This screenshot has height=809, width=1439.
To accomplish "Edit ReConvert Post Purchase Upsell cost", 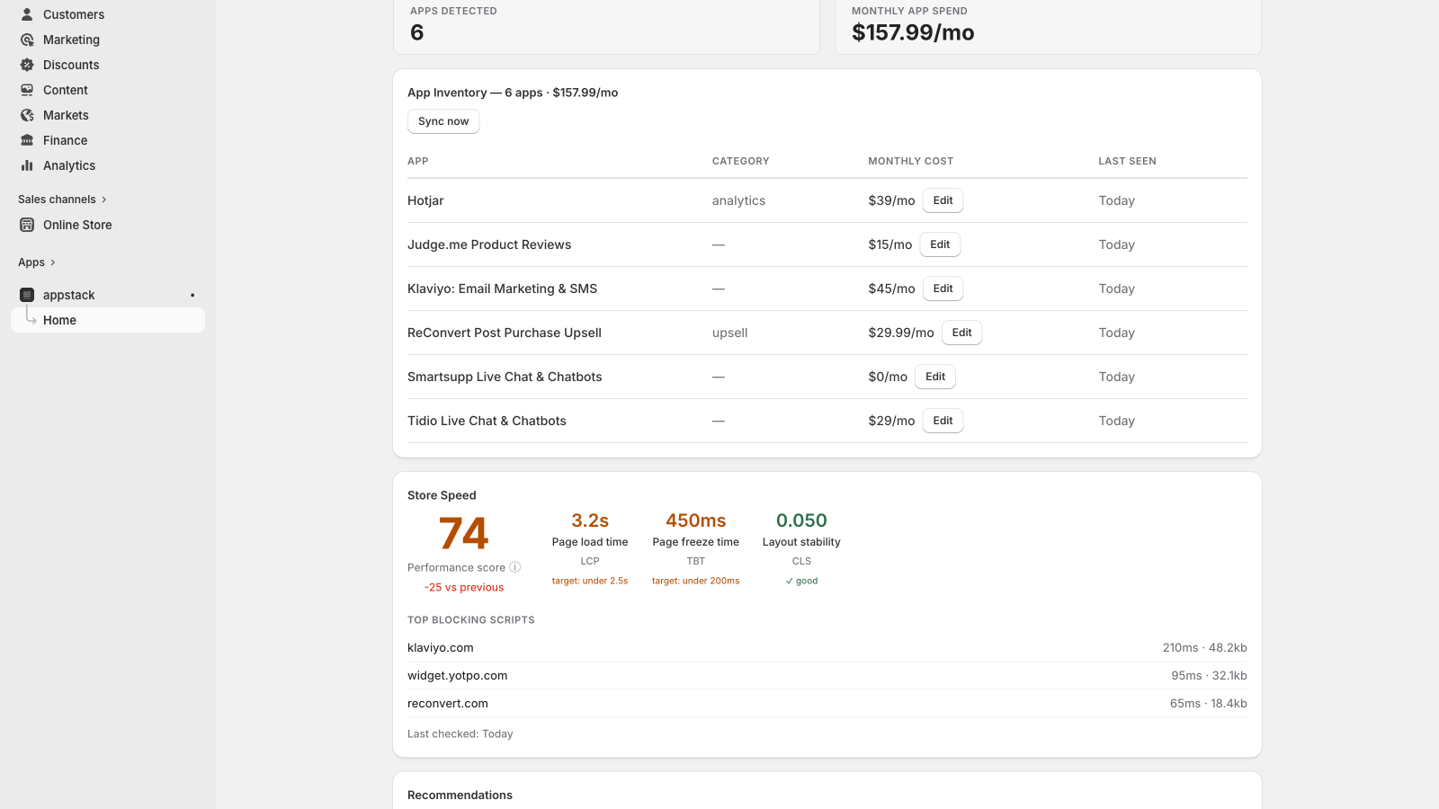I will pyautogui.click(x=961, y=333).
